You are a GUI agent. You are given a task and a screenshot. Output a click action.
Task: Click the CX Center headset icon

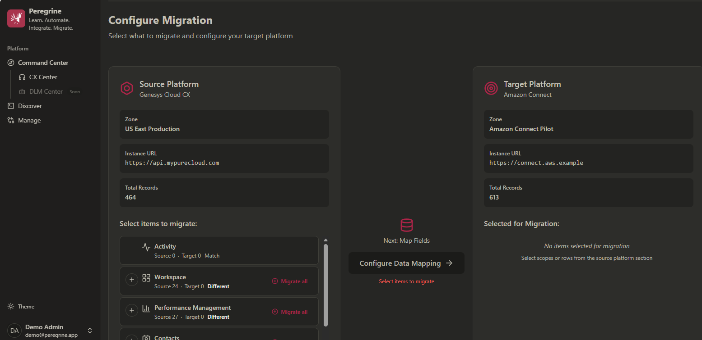click(22, 77)
